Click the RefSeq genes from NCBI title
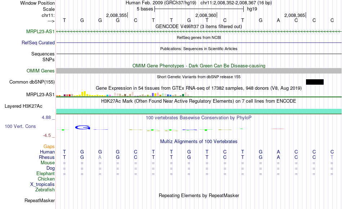The width and height of the screenshot is (342, 209). coord(199,37)
